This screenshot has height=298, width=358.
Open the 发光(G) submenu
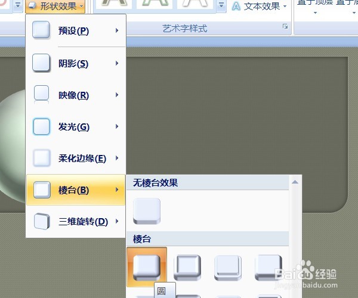point(76,126)
